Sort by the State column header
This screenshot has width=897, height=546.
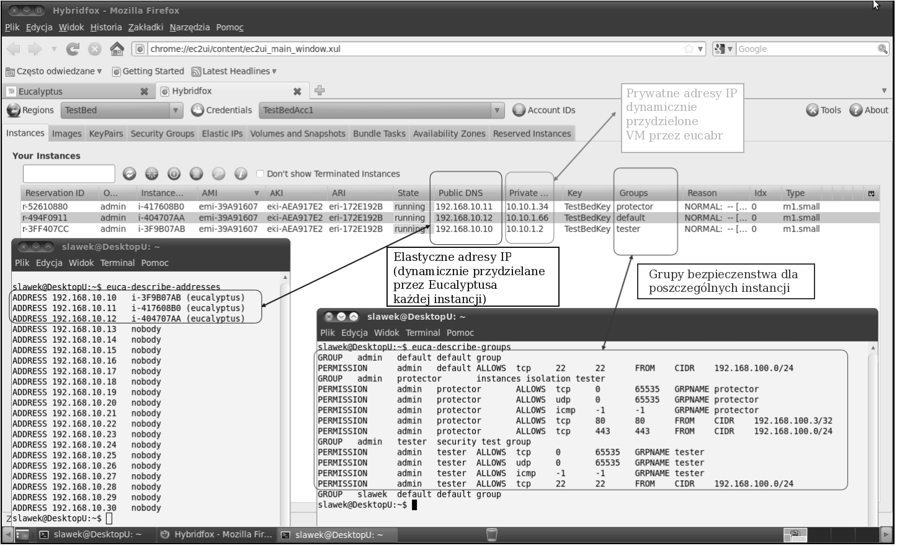(411, 193)
